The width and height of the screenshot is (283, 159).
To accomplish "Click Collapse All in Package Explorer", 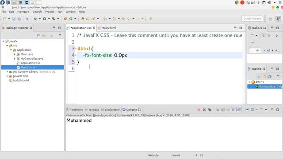I will point(38,35).
